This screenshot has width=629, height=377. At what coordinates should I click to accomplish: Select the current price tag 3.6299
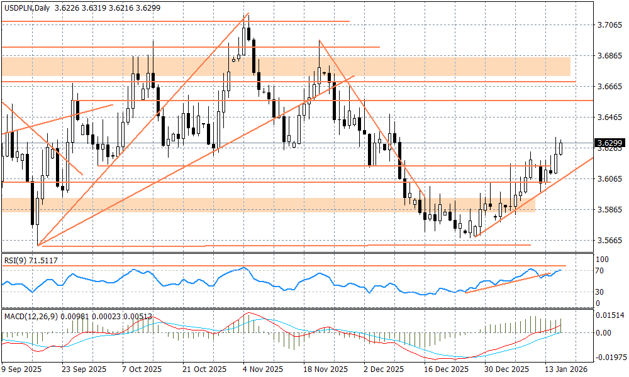[x=610, y=143]
